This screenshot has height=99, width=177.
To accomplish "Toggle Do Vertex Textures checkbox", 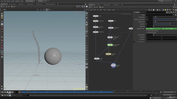I will tap(146, 33).
